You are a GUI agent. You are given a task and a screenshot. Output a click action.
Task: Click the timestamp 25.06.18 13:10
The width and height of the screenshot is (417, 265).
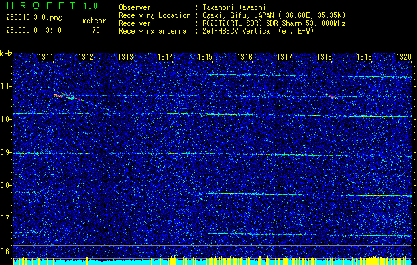[x=34, y=30]
